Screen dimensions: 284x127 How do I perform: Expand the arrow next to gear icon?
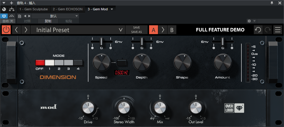[254, 21]
